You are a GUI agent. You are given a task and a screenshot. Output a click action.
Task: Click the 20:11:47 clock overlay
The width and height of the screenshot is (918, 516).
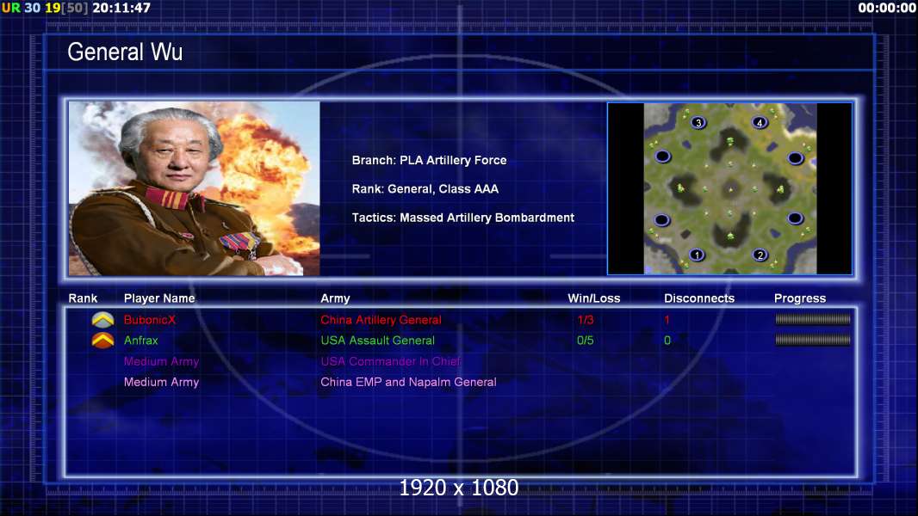pyautogui.click(x=121, y=9)
